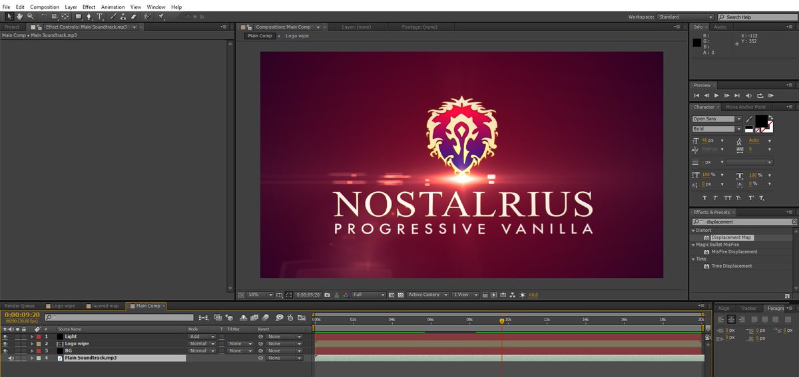Click the viewer snapshot camera icon

pos(327,294)
